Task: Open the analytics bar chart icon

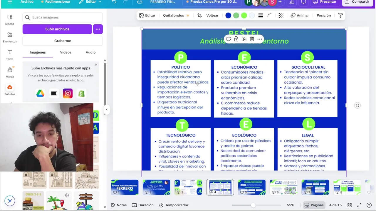Action: pos(292,2)
